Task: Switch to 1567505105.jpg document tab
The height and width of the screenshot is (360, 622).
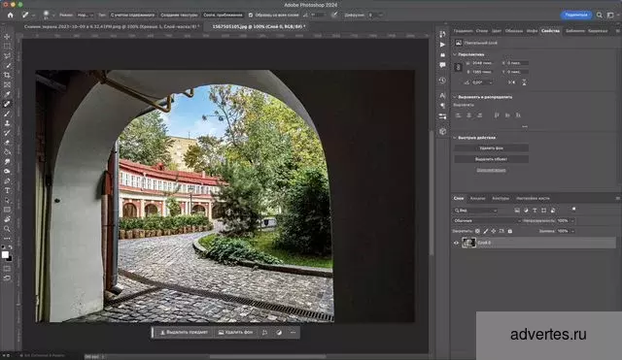Action: click(x=258, y=26)
